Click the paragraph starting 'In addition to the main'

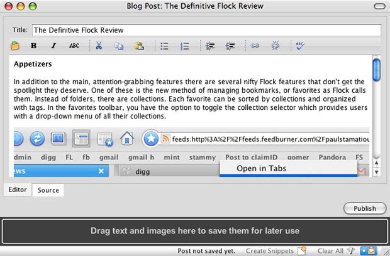click(191, 99)
